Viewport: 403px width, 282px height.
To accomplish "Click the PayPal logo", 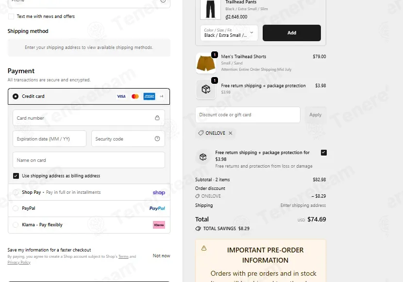I will pyautogui.click(x=157, y=208).
